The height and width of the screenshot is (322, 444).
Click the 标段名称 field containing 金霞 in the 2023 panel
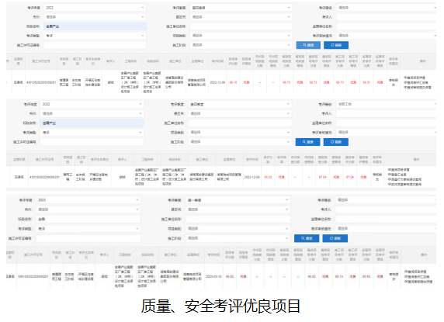pos(88,219)
